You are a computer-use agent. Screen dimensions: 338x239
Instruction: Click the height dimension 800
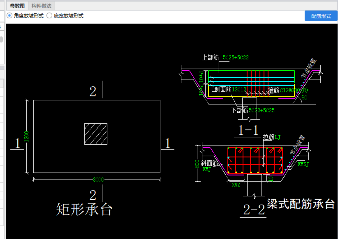click(x=197, y=163)
